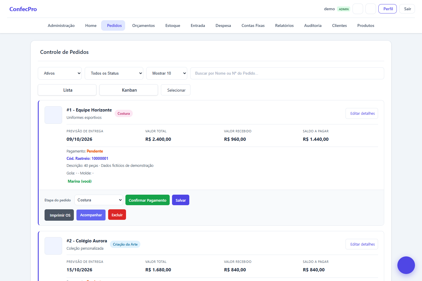Viewport: 422px width, 281px height.
Task: Edit details of order #1 Equipe Horizonte
Action: 362,113
